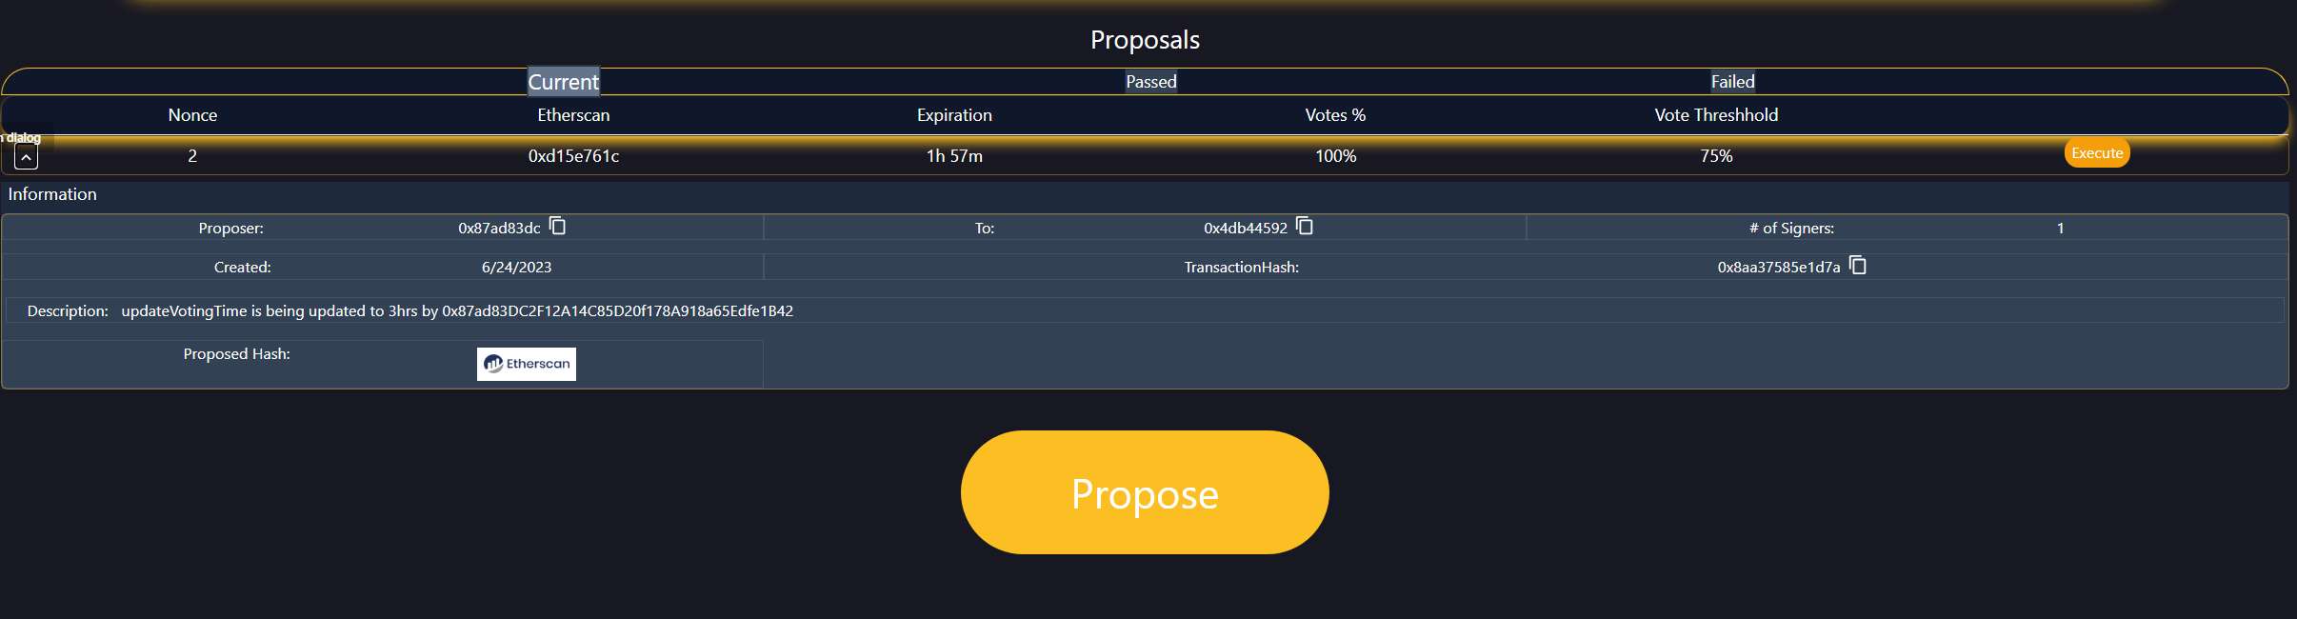
Task: Click the Nonce column header
Action: click(192, 115)
